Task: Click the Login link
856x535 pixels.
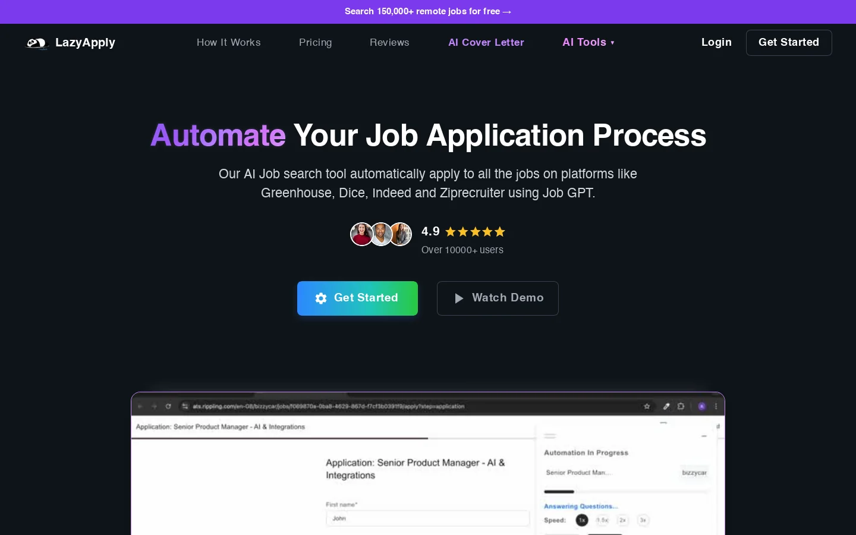Action: coord(716,42)
